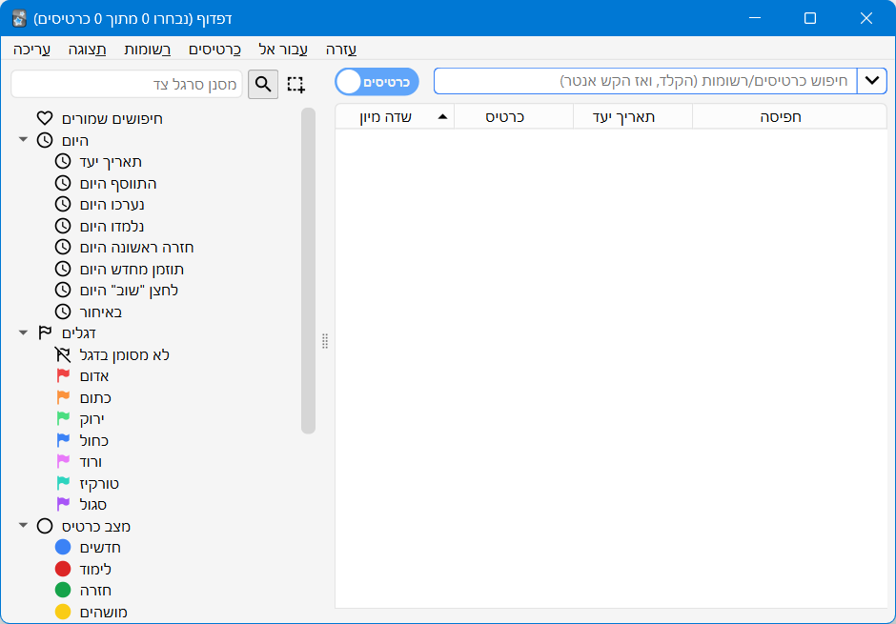Click the green flag icon for ירוק
The image size is (896, 624).
pyautogui.click(x=63, y=418)
